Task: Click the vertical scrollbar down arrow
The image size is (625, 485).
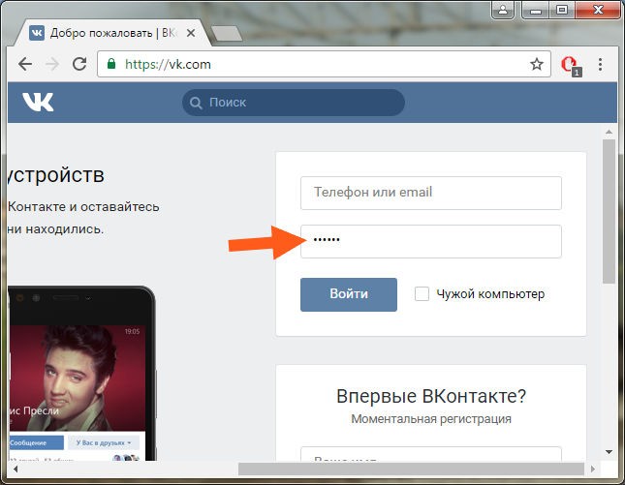Action: click(x=609, y=452)
